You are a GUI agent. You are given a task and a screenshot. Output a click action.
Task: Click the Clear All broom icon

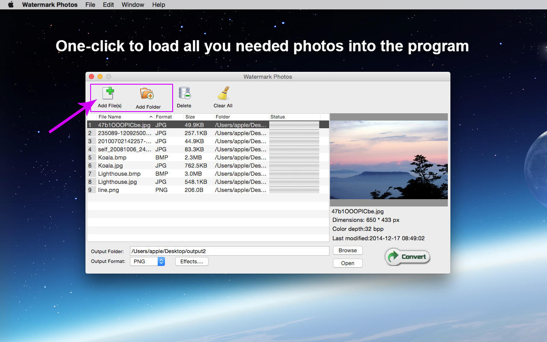pos(223,94)
